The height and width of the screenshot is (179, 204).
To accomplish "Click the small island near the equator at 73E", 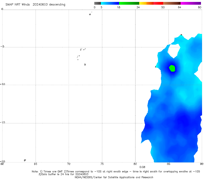I will click(x=90, y=14).
